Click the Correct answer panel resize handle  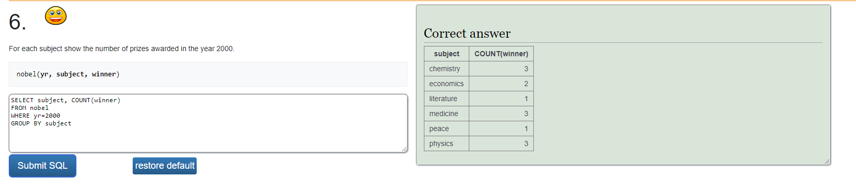point(827,162)
